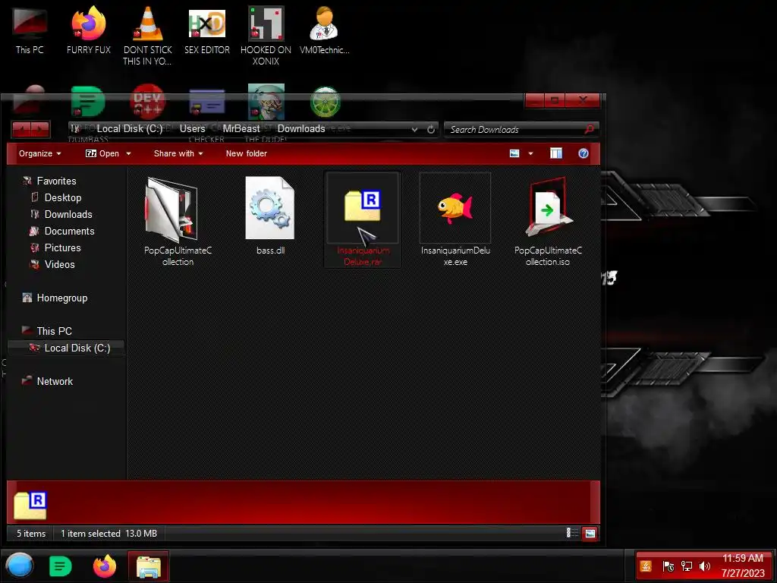Select This PC in navigation pane
The width and height of the screenshot is (777, 583).
[54, 331]
